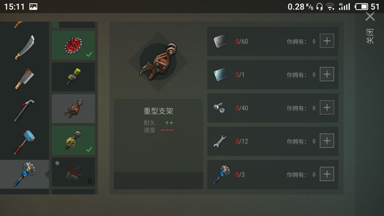Viewport: 384px width, 216px height.
Task: Select the blue sledgehammer weapon
Action: 25,142
